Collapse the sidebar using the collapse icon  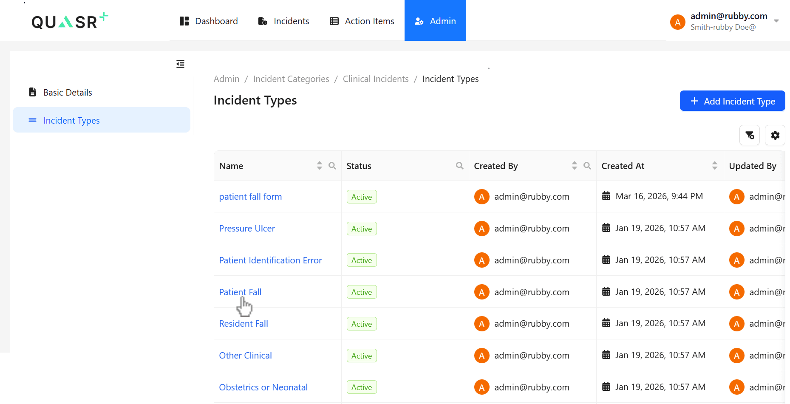[x=180, y=64]
